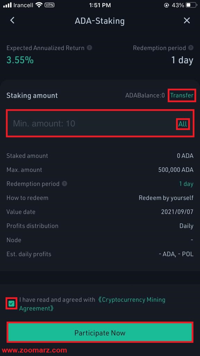Open the Cryptocurrency Mining Agreement link
This screenshot has height=356, width=200.
[92, 304]
